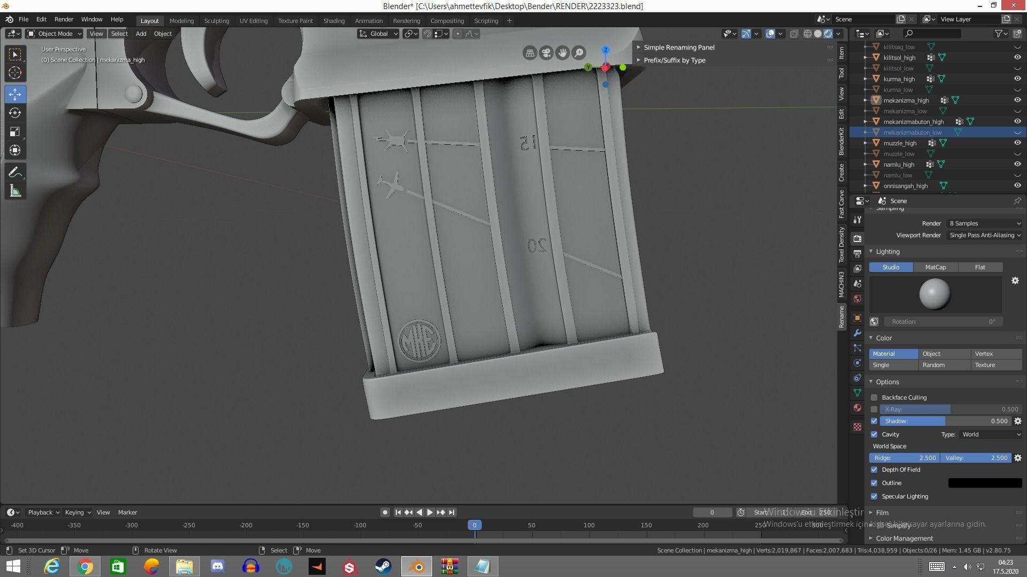1027x577 pixels.
Task: Disable the Shadow checkbox
Action: tap(874, 421)
